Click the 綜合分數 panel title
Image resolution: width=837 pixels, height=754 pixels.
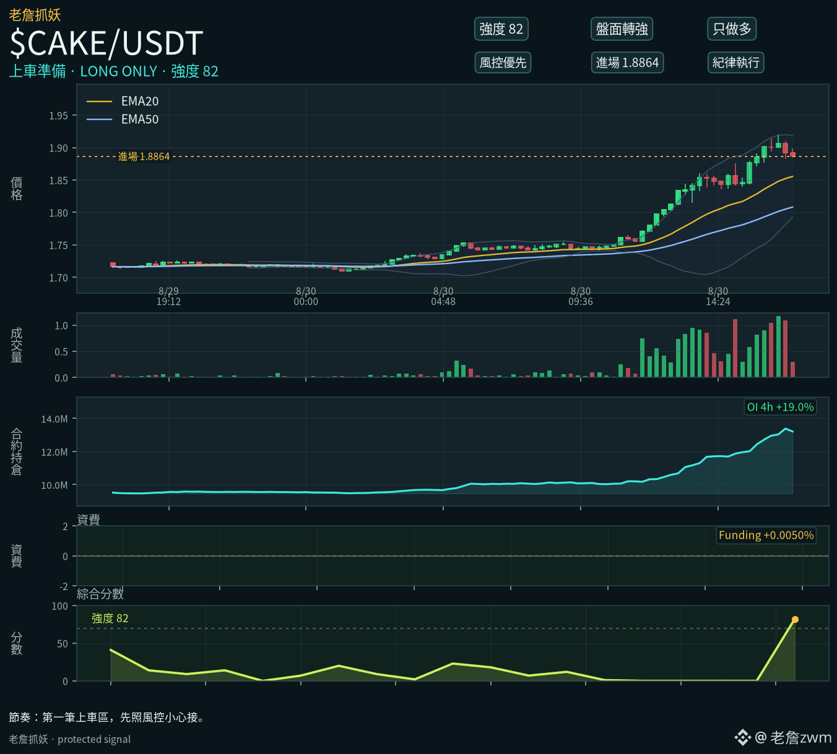pyautogui.click(x=100, y=594)
